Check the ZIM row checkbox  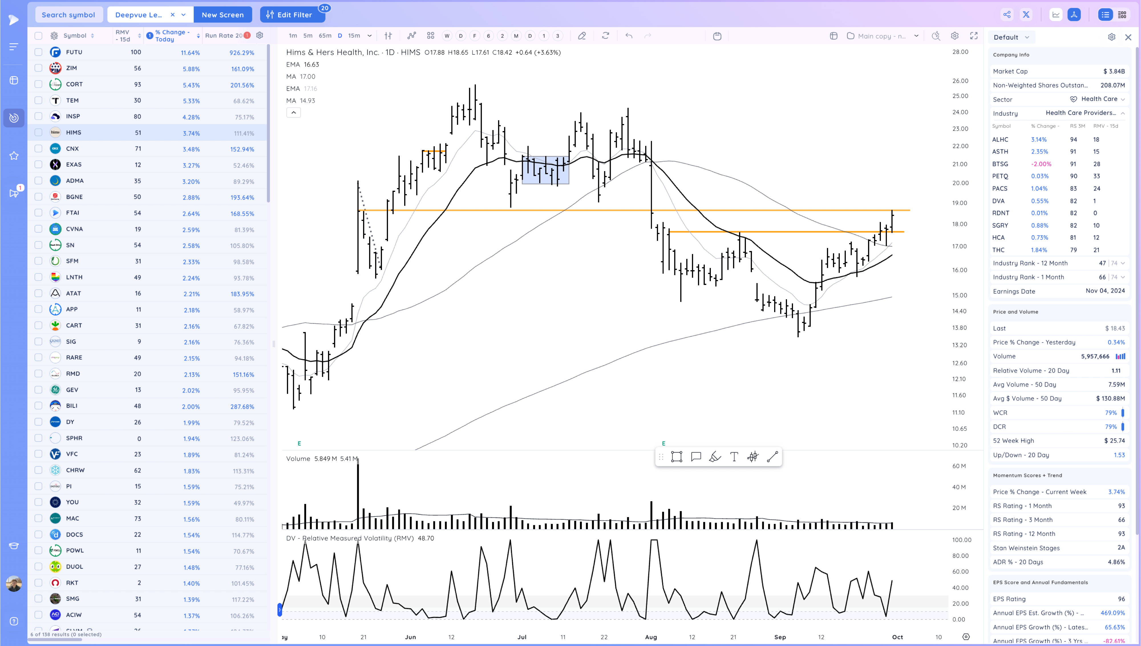click(x=39, y=68)
